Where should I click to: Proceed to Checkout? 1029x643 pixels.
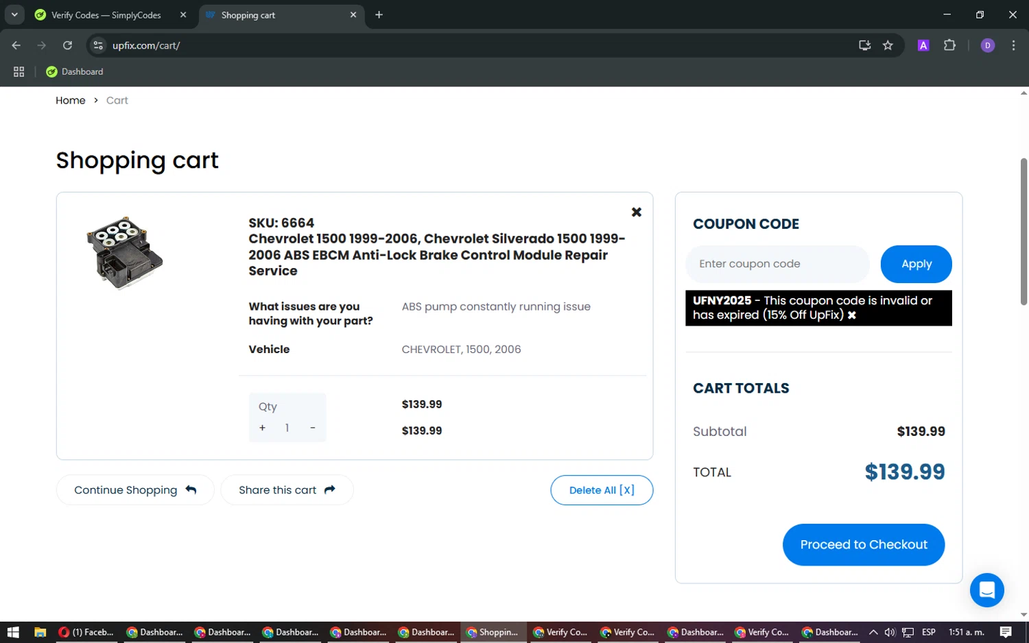point(864,544)
